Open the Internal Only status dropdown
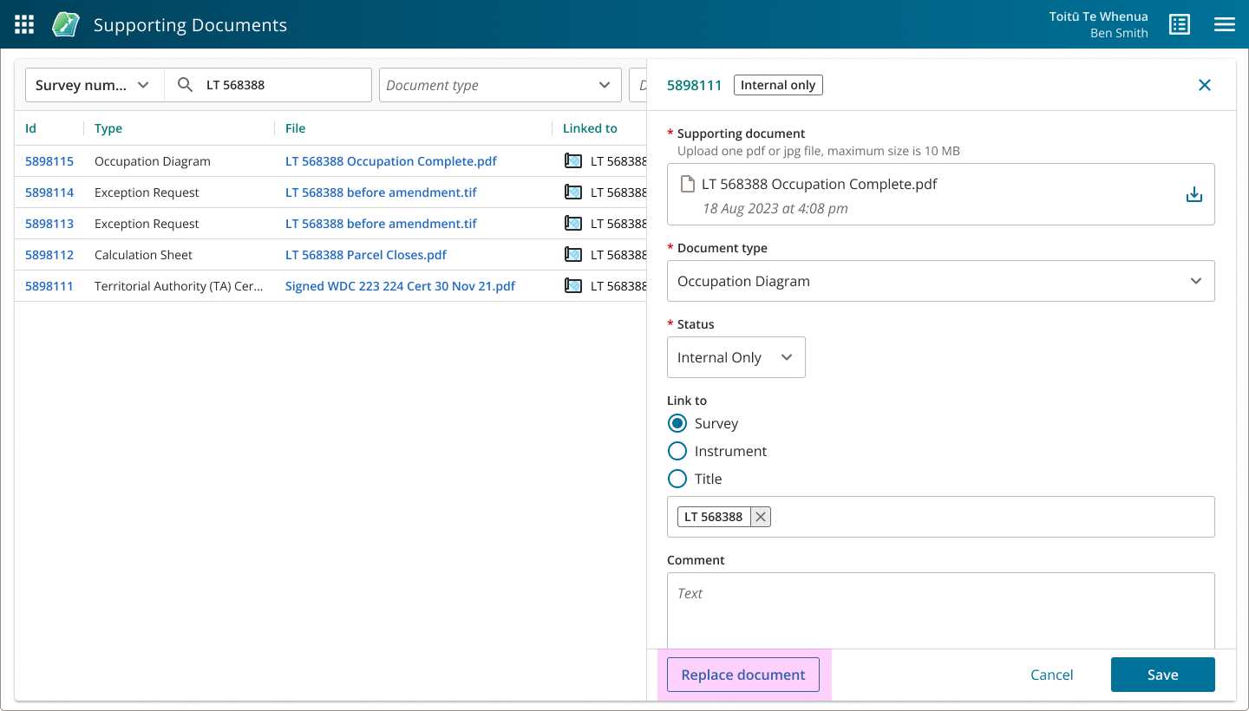Screen dimensions: 1249x711 pyautogui.click(x=736, y=357)
